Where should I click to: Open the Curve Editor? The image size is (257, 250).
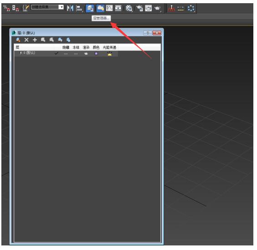click(109, 8)
